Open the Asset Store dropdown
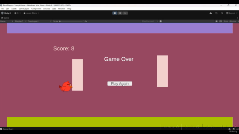The height and width of the screenshot is (134, 239). click(31, 13)
